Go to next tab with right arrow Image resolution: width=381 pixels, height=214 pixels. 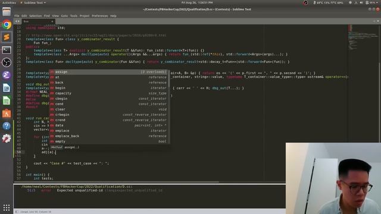pyautogui.click(x=18, y=21)
